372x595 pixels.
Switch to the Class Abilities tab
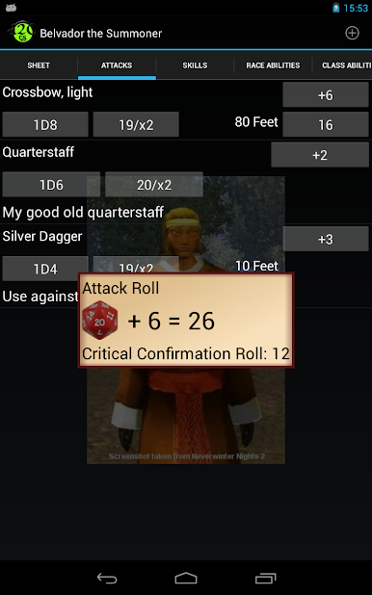coord(346,65)
